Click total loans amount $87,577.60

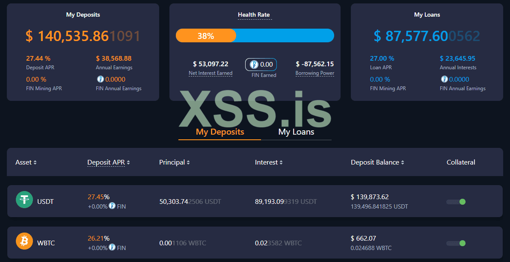[427, 36]
